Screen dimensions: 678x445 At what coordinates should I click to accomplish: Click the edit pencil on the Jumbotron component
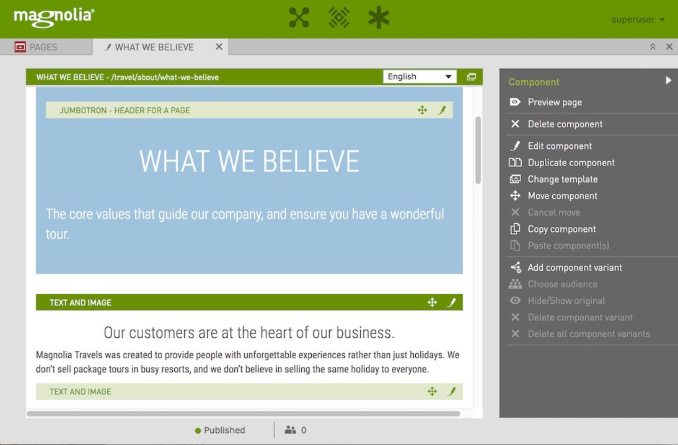(442, 110)
